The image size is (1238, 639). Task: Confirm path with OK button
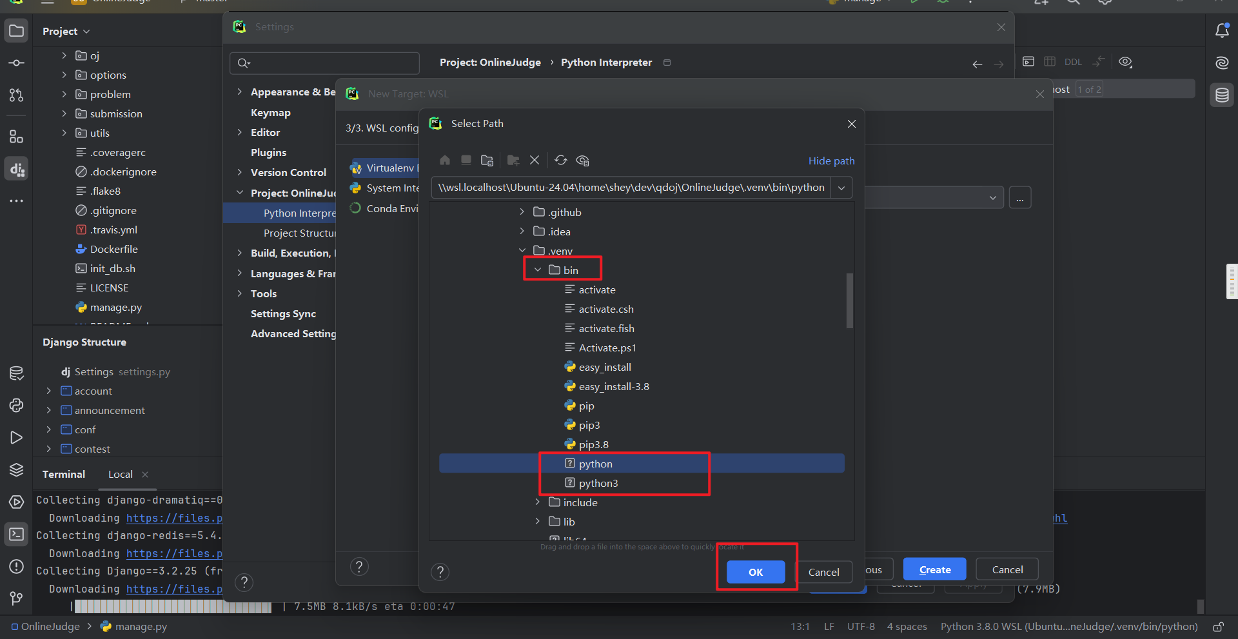pyautogui.click(x=756, y=572)
